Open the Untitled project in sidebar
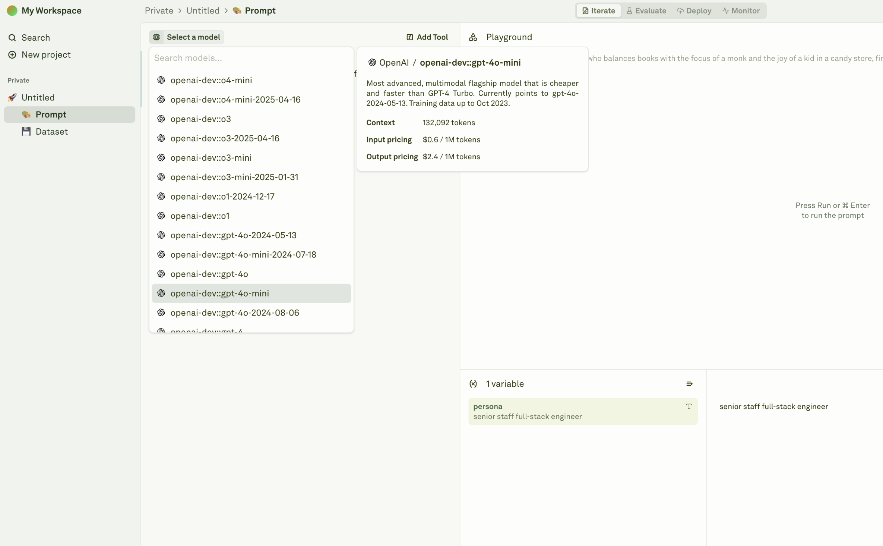This screenshot has width=883, height=546. pos(38,97)
